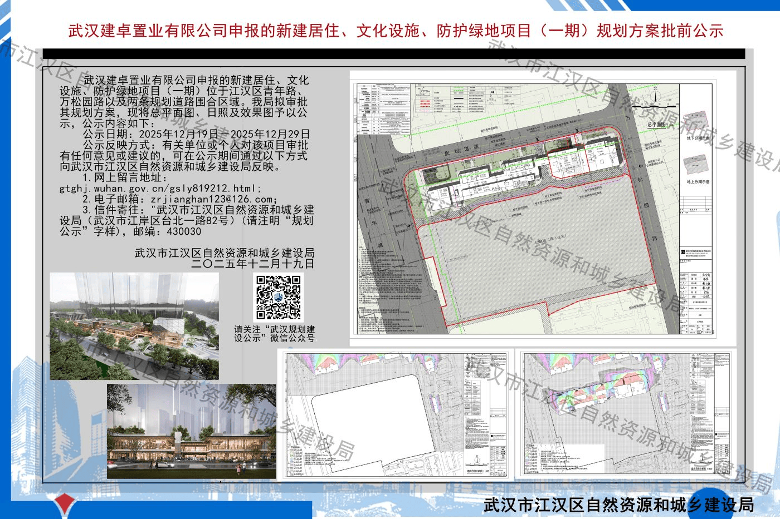Click the color legend in left sunlight drawing
780x519 pixels.
pos(298,459)
